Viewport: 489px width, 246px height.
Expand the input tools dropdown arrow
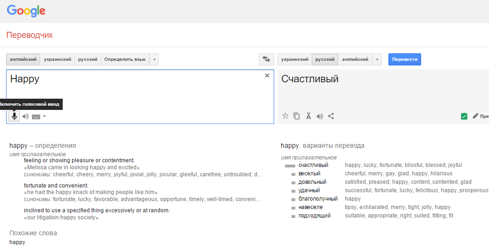44,116
